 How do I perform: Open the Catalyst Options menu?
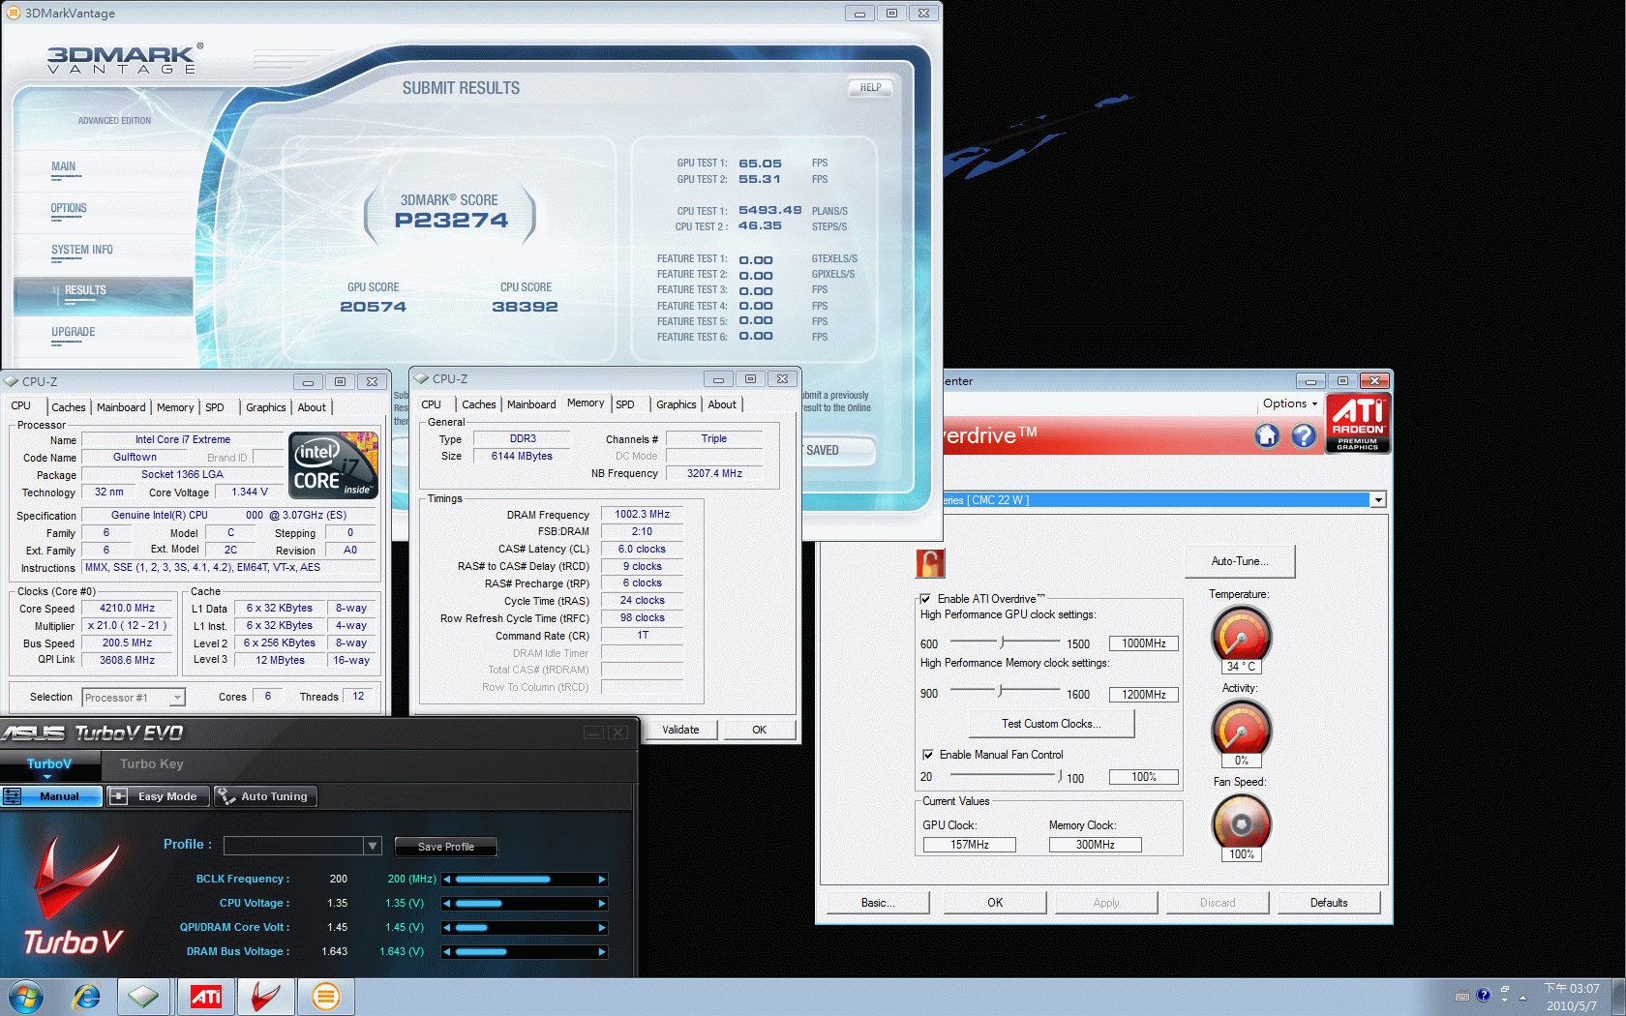pos(1289,403)
